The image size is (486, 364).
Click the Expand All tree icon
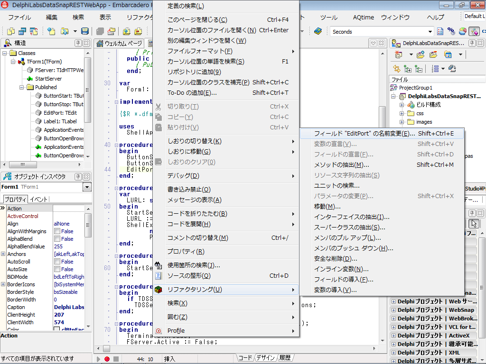click(408, 69)
